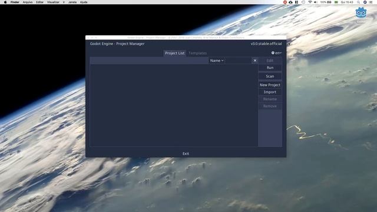Screen dimensions: 377x212
Task: Open the Editar menu
Action: [39, 2]
